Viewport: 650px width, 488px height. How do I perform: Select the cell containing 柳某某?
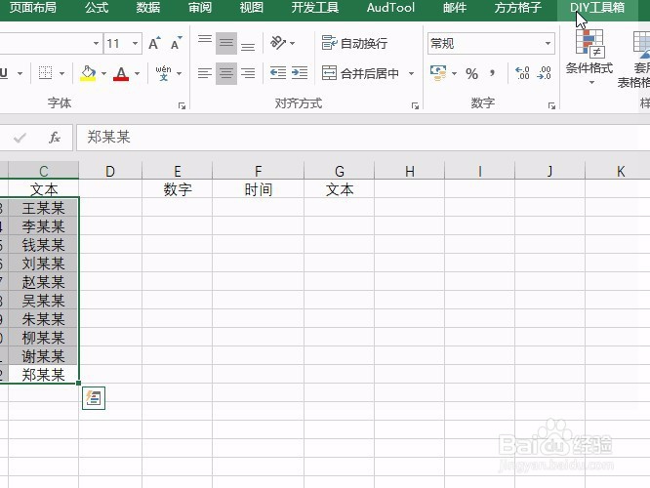[x=43, y=338]
